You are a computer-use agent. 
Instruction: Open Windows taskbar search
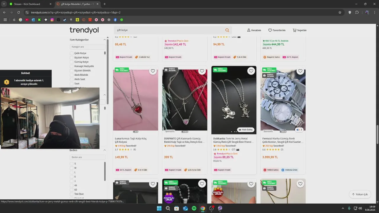pyautogui.click(x=168, y=208)
